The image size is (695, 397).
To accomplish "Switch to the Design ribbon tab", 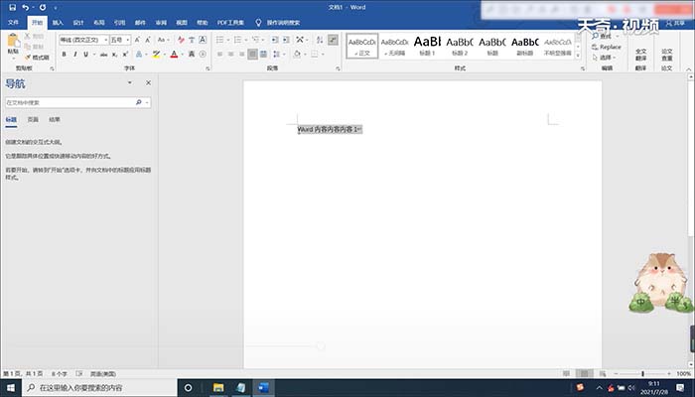I will pyautogui.click(x=78, y=23).
